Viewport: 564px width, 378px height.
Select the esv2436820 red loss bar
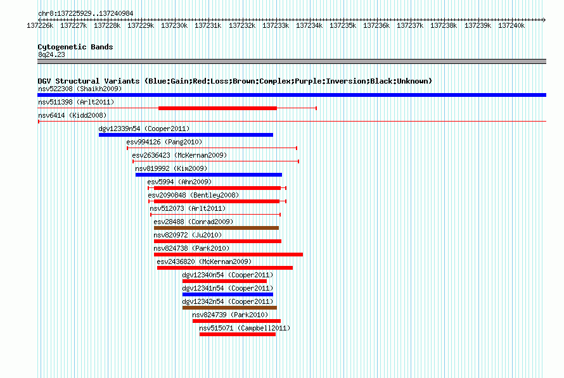[x=225, y=268]
